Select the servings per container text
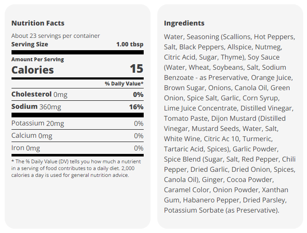The image size is (307, 233). tap(55, 36)
